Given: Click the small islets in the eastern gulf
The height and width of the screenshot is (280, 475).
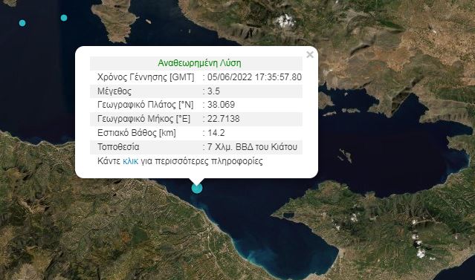Looking at the screenshot, I should click(345, 155).
